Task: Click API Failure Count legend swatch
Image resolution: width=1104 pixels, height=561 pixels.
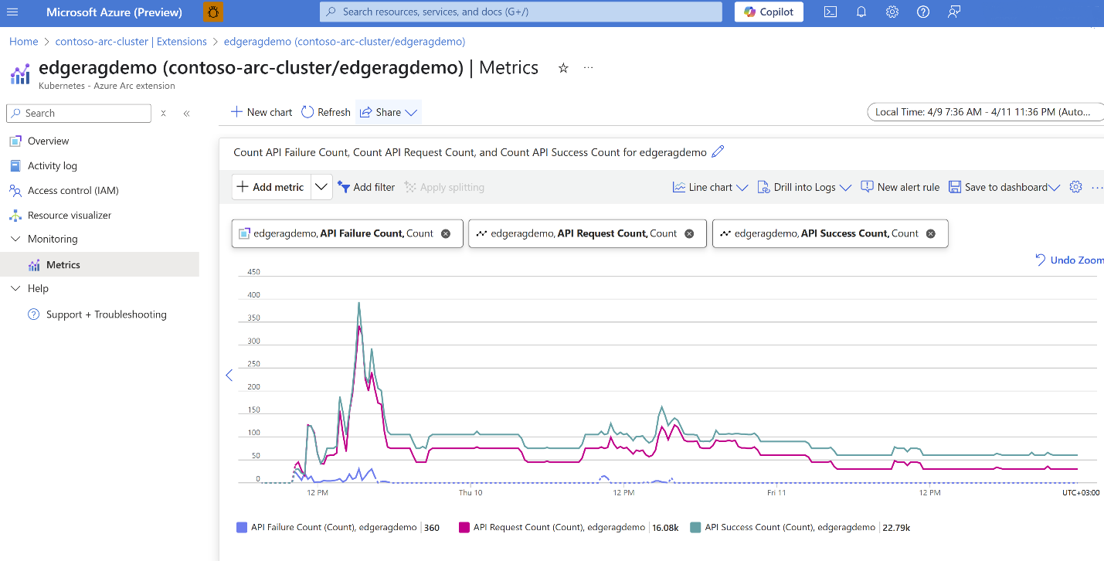Action: pyautogui.click(x=242, y=528)
